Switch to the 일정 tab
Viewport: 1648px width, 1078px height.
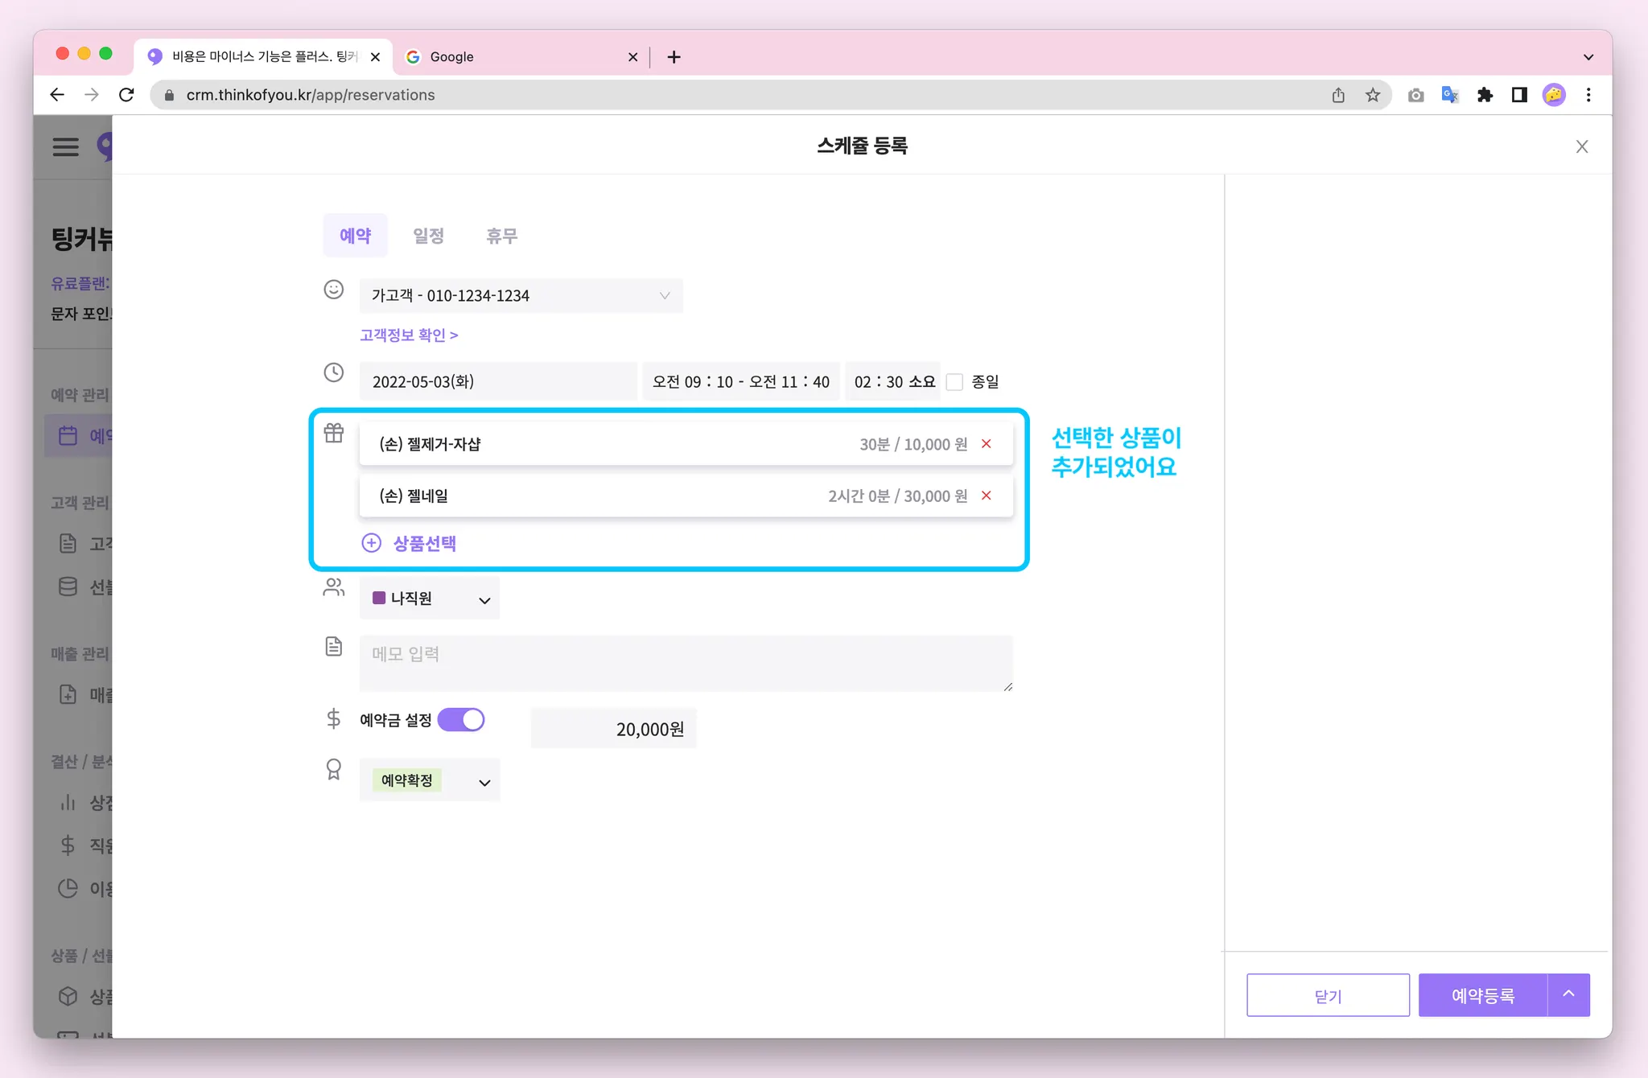point(428,236)
